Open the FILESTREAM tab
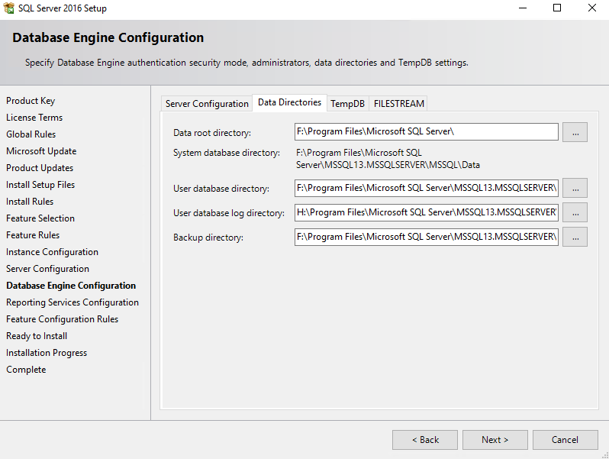Screen dimensions: 609x459 coord(398,104)
